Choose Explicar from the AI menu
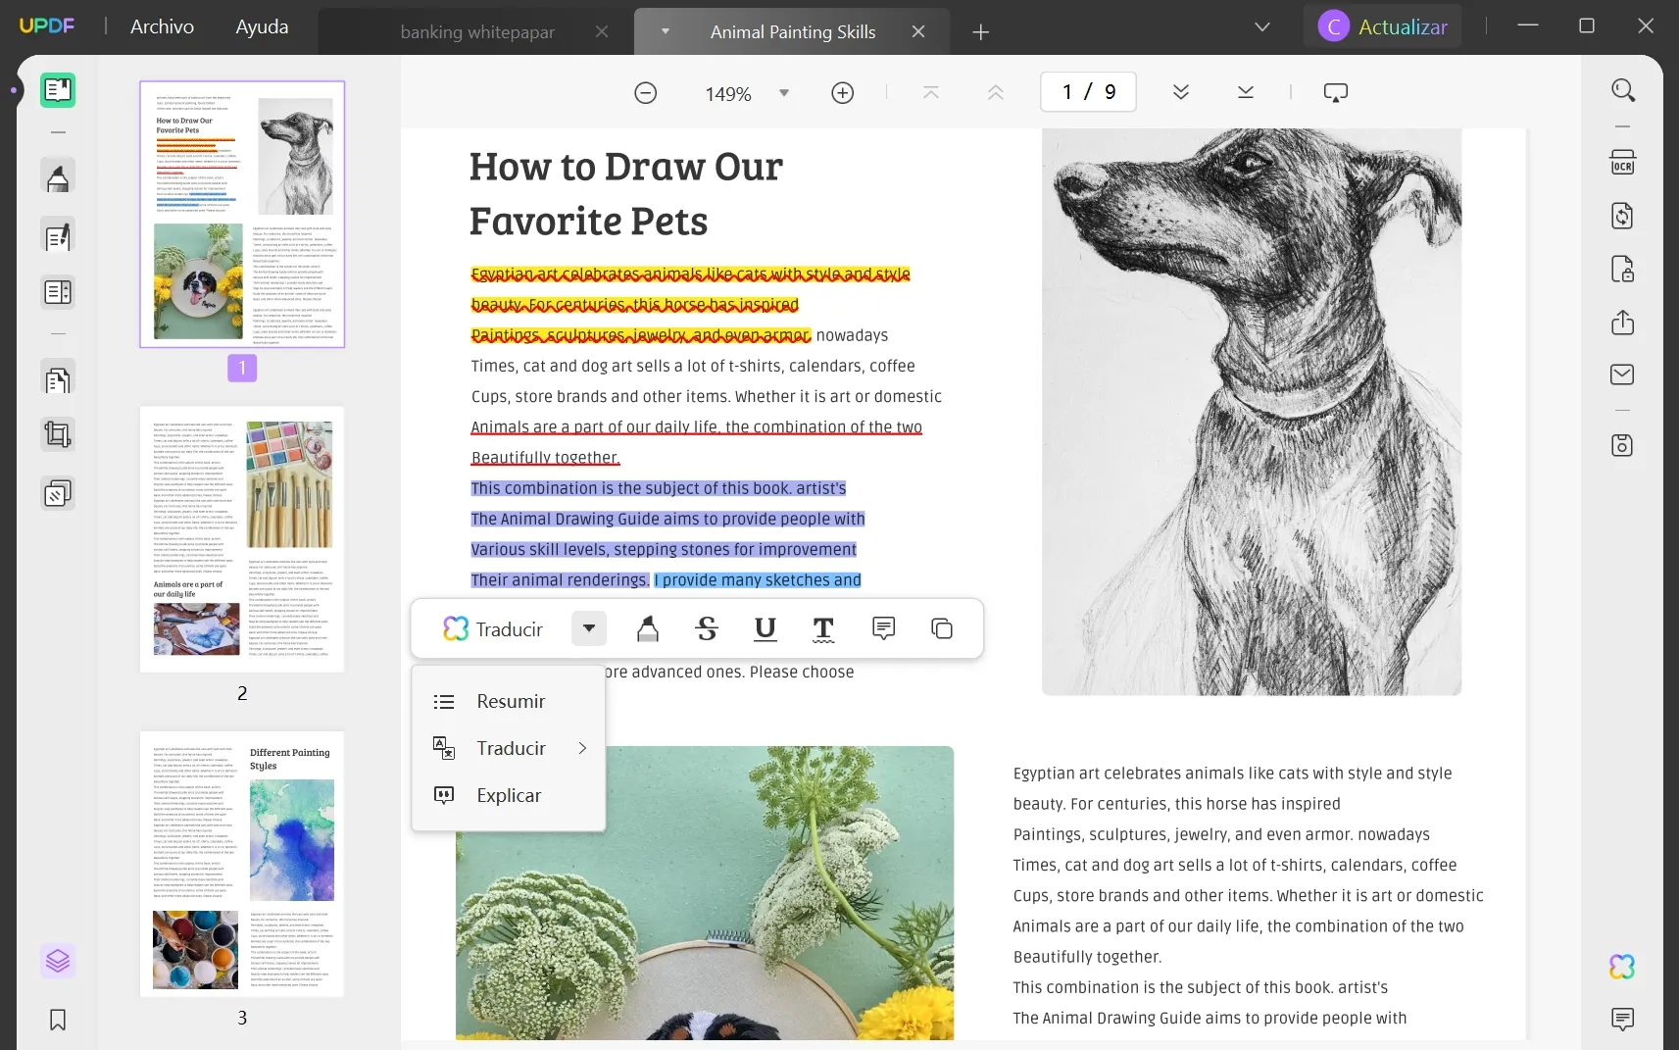The height and width of the screenshot is (1050, 1679). [509, 795]
